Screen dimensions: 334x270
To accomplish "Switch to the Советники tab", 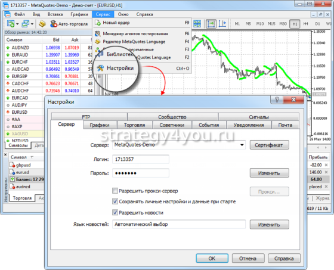I will coord(172,125).
